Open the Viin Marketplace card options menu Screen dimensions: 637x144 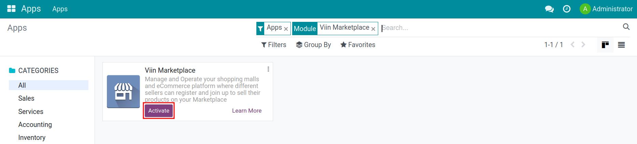(268, 69)
